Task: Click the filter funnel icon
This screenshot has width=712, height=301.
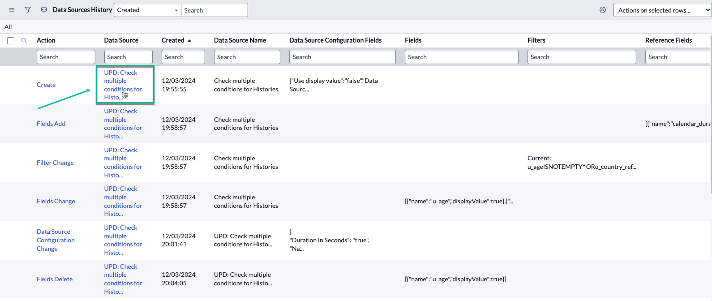Action: click(x=28, y=10)
